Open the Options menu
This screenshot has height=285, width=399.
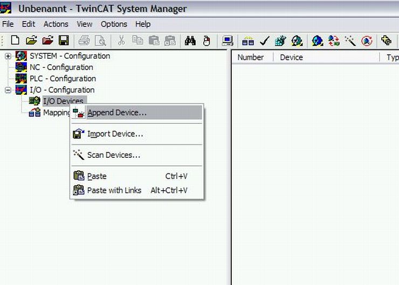pos(114,24)
